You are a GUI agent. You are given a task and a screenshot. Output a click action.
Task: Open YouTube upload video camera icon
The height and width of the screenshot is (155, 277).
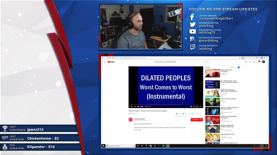pyautogui.click(x=246, y=62)
